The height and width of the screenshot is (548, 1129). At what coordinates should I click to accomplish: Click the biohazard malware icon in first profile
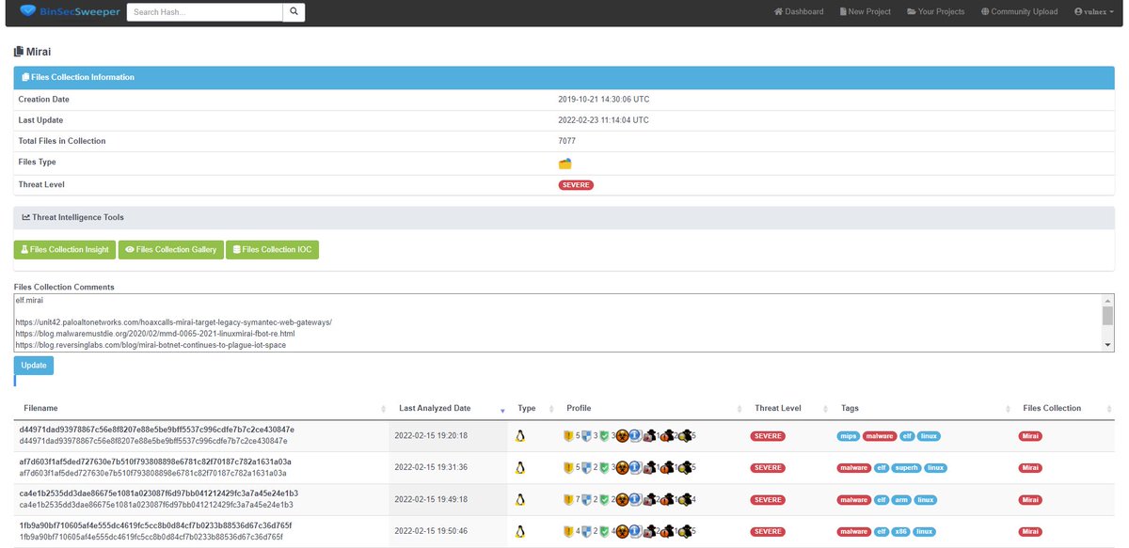point(623,435)
